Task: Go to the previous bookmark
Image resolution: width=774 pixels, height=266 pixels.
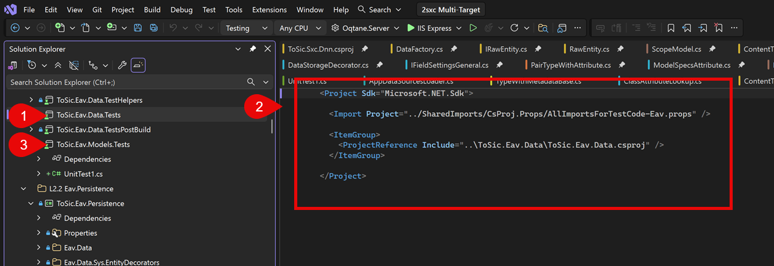Action: click(x=686, y=28)
